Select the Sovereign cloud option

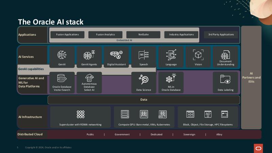189,134
